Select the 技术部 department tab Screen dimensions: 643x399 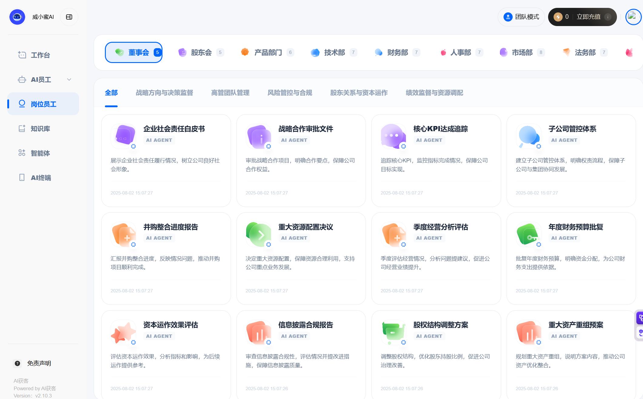pyautogui.click(x=334, y=52)
